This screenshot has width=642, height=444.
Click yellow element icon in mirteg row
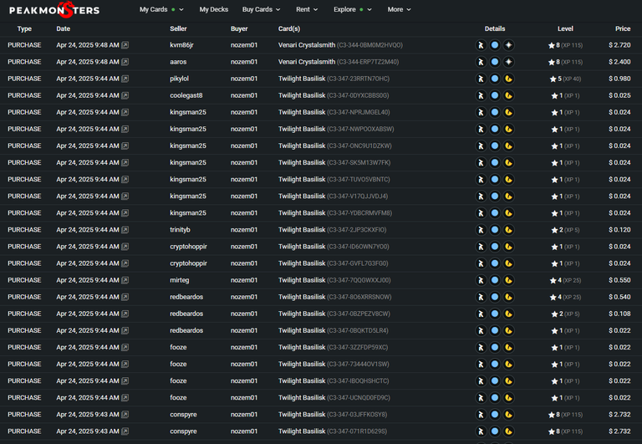point(508,280)
